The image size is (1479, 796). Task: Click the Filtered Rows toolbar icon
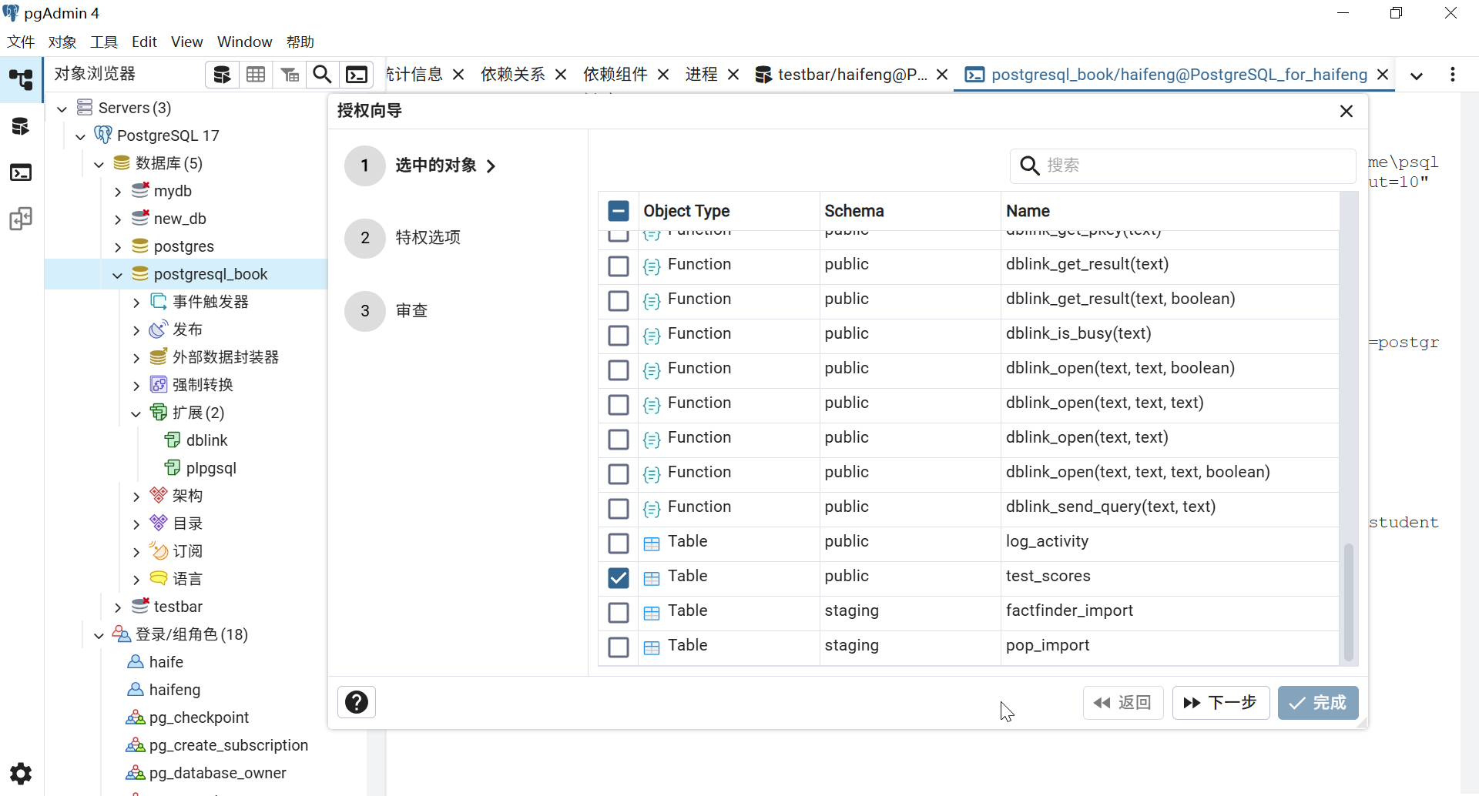290,75
